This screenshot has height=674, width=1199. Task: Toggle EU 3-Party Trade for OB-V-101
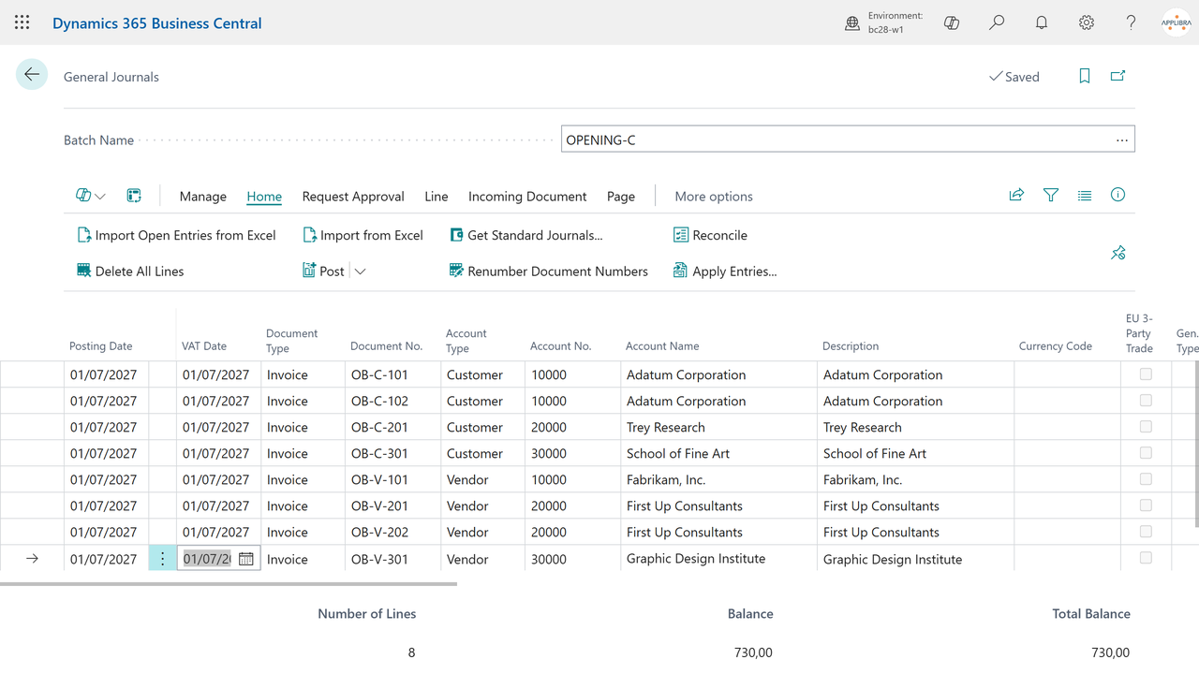[1146, 479]
